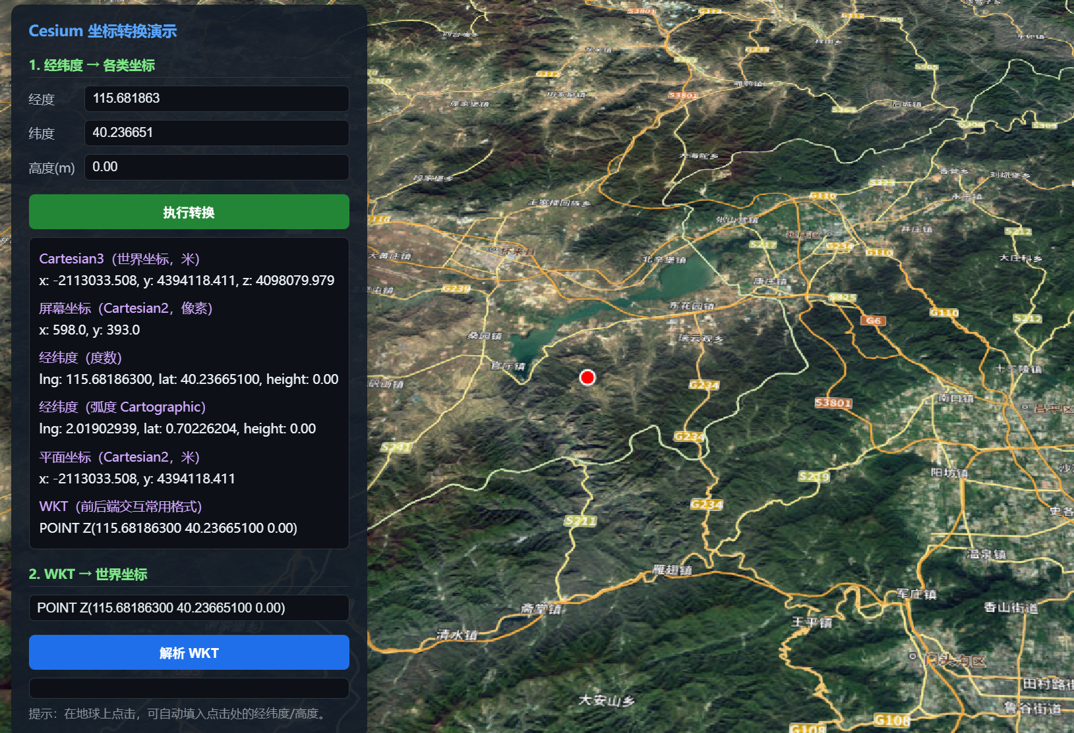1074x733 pixels.
Task: Click the 斋堂镇 label on the map
Action: 541,609
